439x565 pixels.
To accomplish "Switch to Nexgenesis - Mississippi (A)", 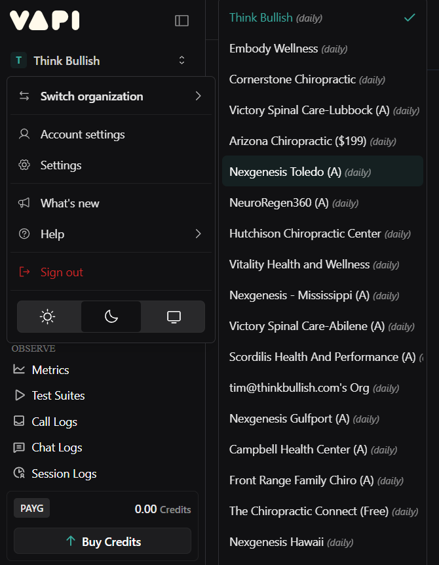I will 322,295.
